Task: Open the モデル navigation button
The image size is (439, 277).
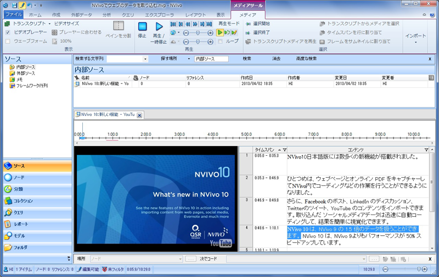Action: (37, 236)
